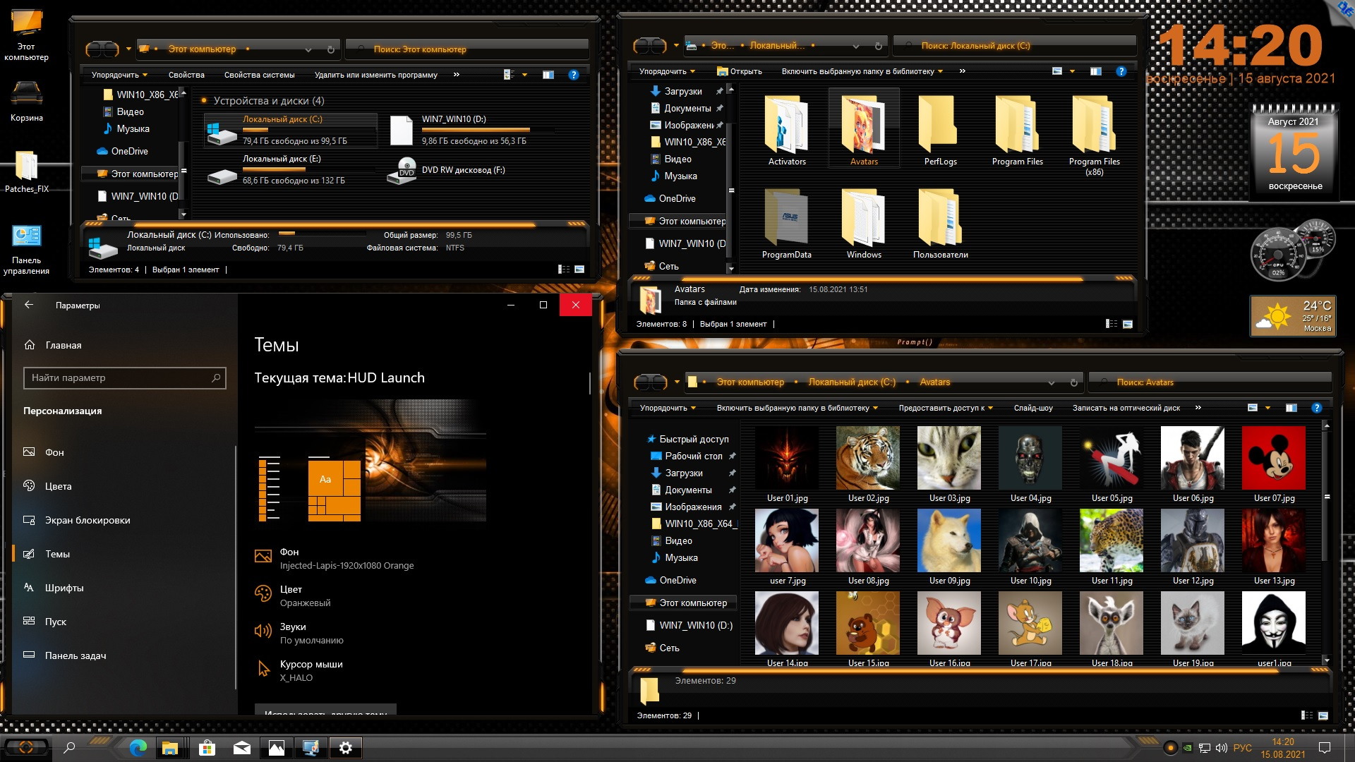Viewport: 1355px width, 762px height.
Task: Click the Слайд-шоу toolbar button
Action: coord(1032,408)
